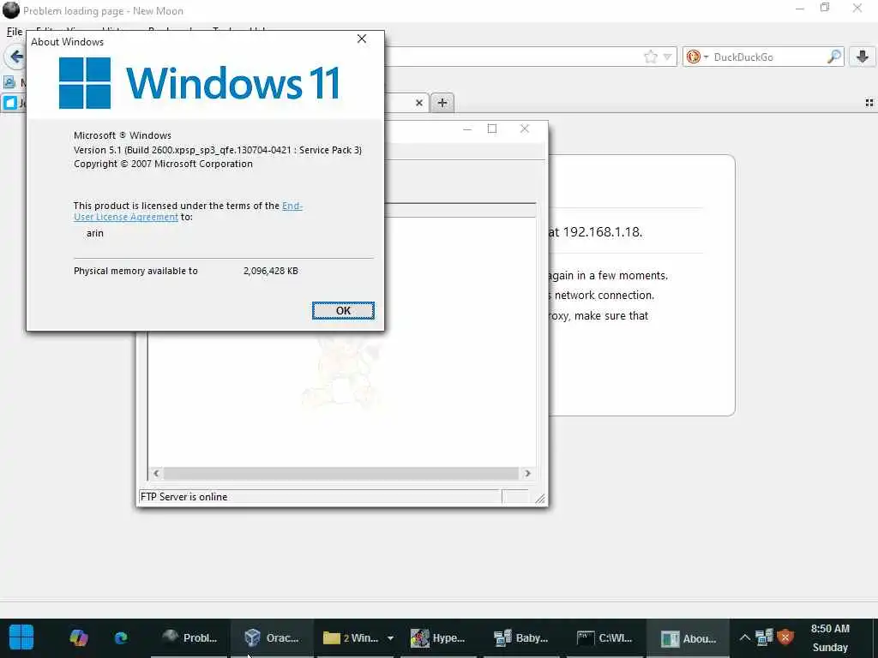Switch to the C:\WI... command prompt
The image size is (878, 658).
pyautogui.click(x=604, y=637)
